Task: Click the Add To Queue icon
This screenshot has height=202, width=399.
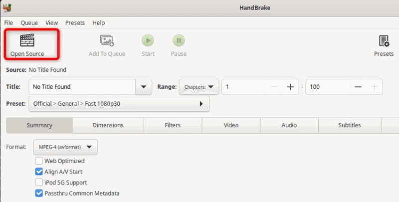Action: pos(107,40)
